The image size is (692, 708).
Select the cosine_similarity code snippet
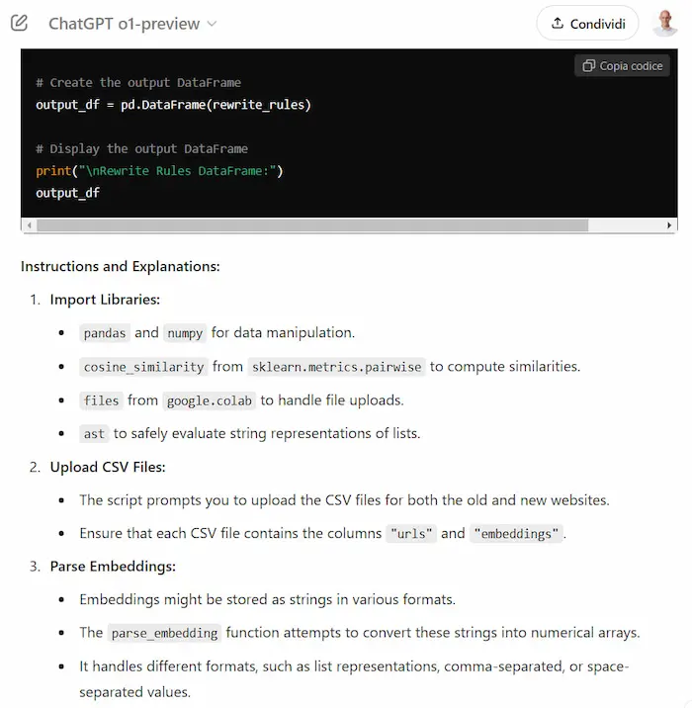click(144, 367)
